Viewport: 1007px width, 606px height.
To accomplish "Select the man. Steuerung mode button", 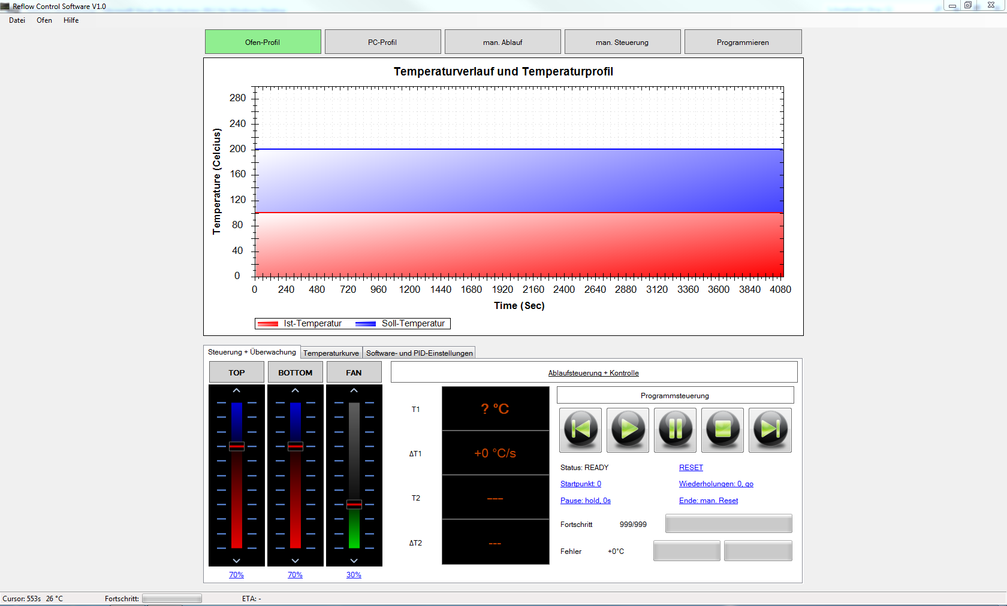I will click(623, 42).
